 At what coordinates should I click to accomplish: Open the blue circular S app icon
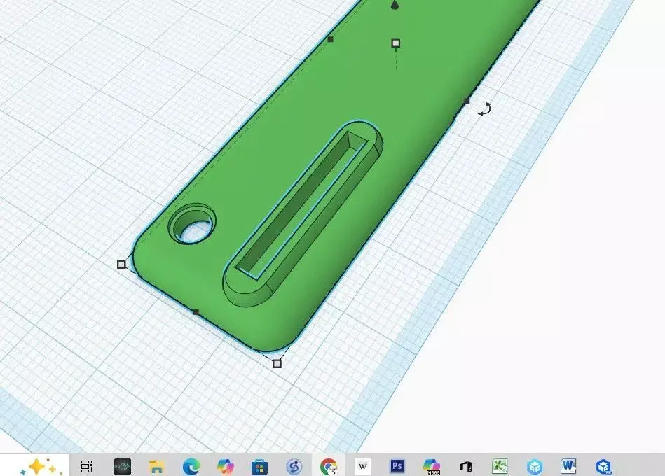tap(294, 467)
